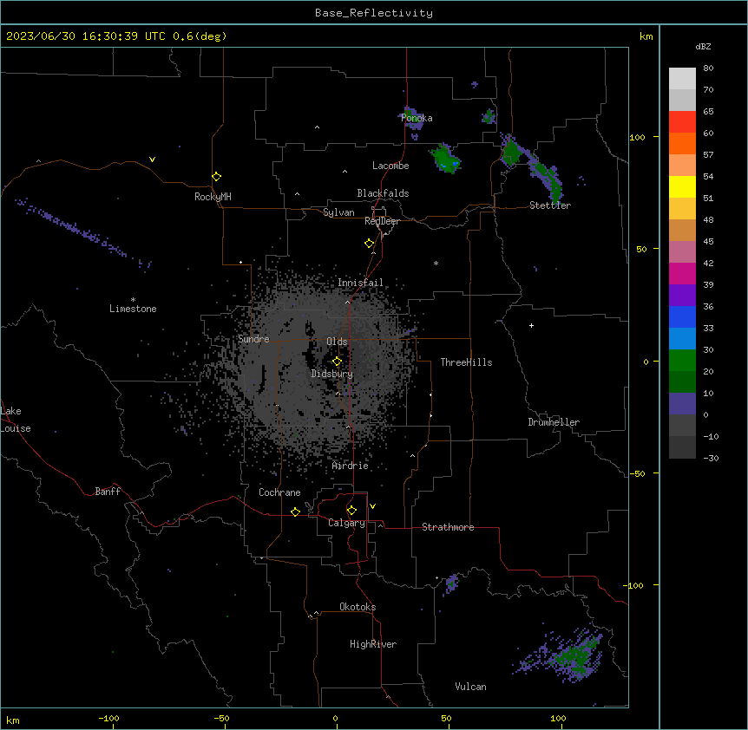Click the Drumheller city label
This screenshot has height=730, width=748.
click(x=554, y=422)
